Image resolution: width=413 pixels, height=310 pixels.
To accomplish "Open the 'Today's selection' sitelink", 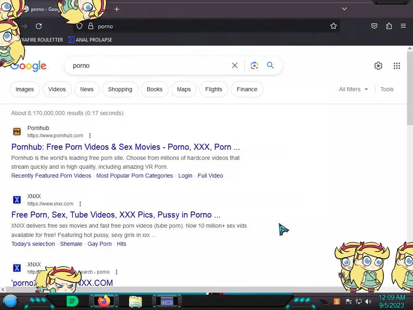I will tap(33, 244).
